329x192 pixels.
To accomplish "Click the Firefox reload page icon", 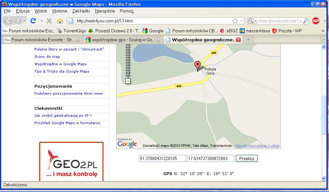I will click(33, 21).
